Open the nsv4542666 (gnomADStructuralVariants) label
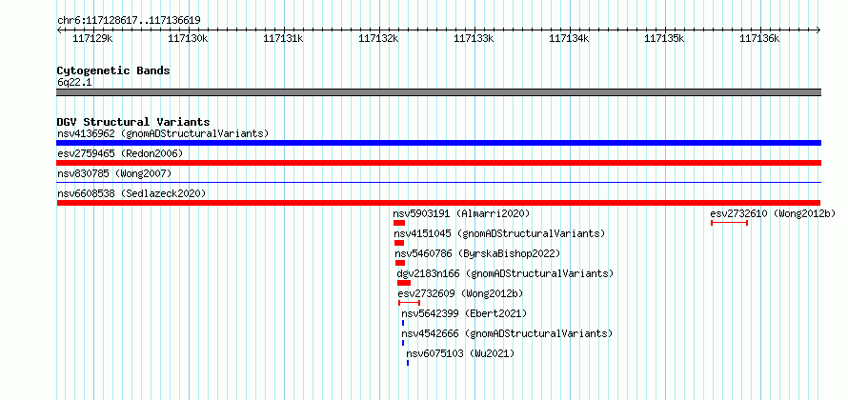Viewport: 848px width, 400px height. pos(507,333)
